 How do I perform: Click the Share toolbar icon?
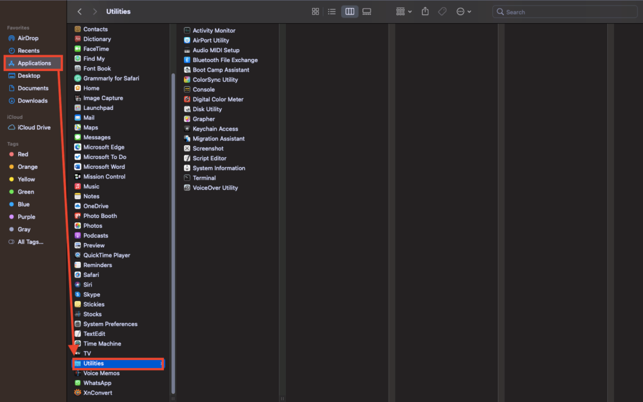coord(425,12)
